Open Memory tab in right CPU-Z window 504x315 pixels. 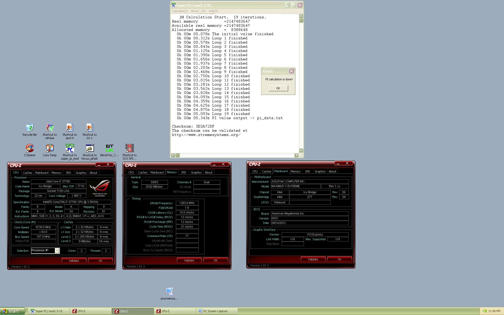[296, 171]
